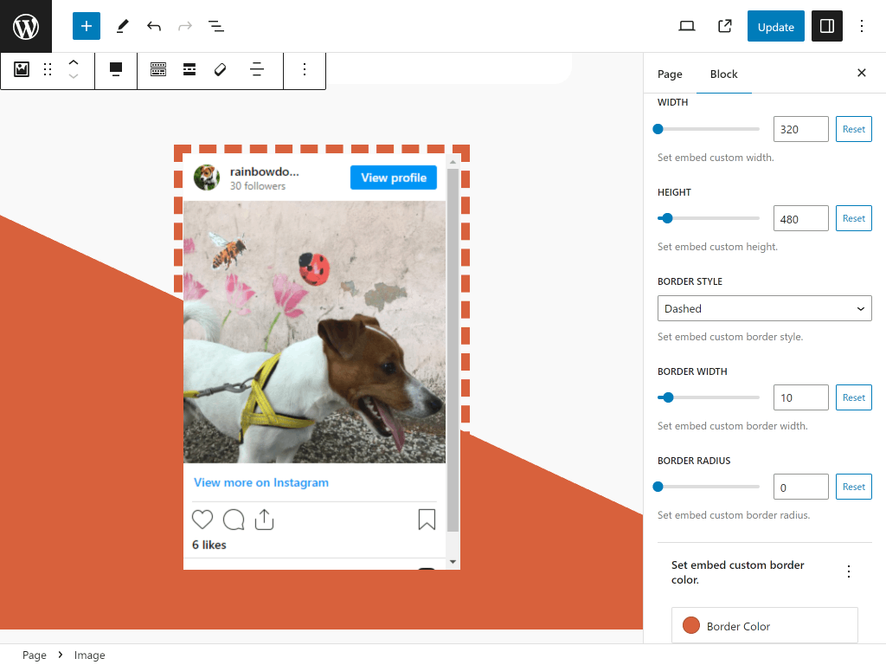The width and height of the screenshot is (886, 665).
Task: Switch to the Block tab
Action: coord(724,74)
